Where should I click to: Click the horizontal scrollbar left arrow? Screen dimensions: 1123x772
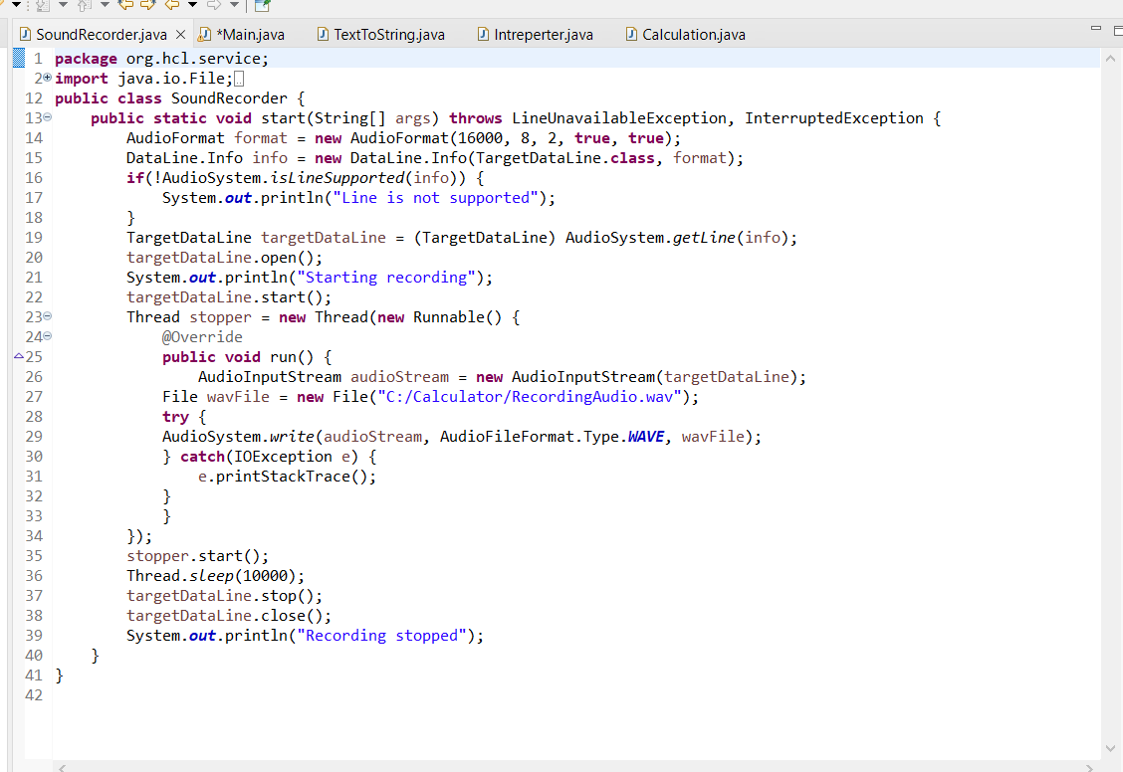click(x=63, y=768)
